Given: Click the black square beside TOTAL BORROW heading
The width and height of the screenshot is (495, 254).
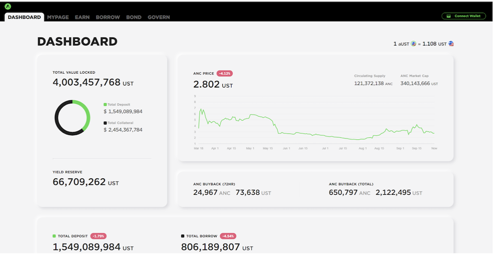Looking at the screenshot, I should tap(183, 236).
